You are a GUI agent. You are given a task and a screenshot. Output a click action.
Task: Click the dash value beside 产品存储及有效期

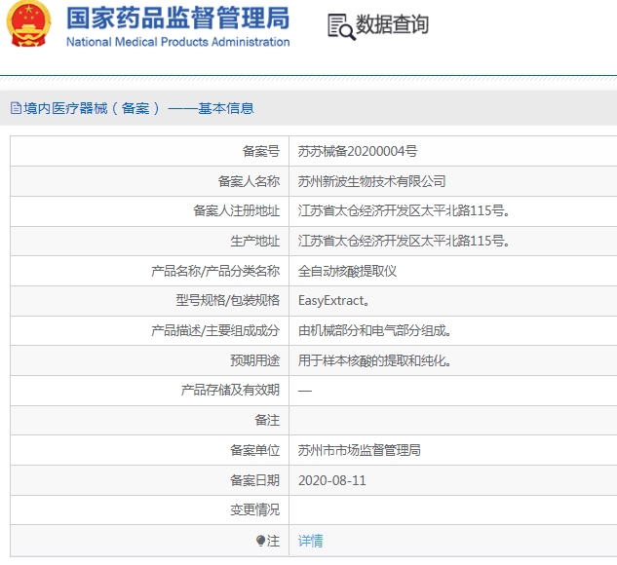point(305,391)
